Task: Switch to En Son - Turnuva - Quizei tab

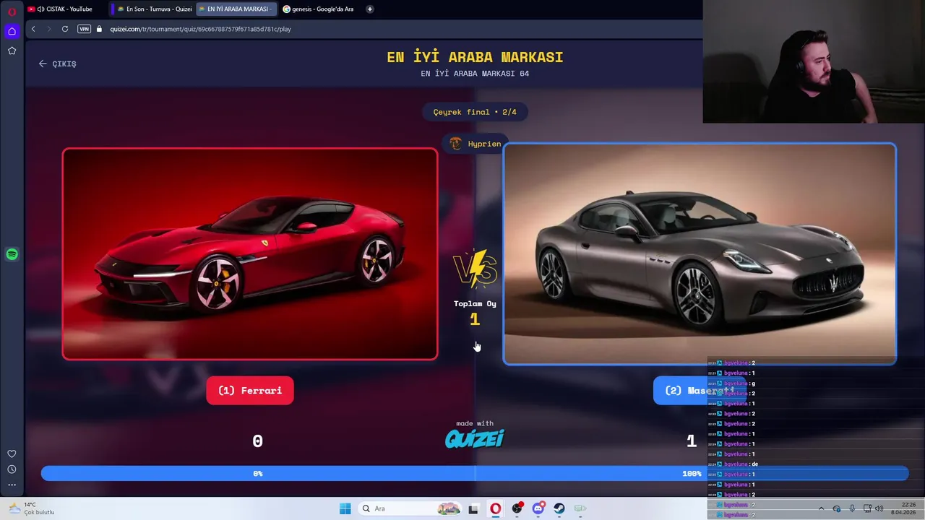Action: point(153,9)
